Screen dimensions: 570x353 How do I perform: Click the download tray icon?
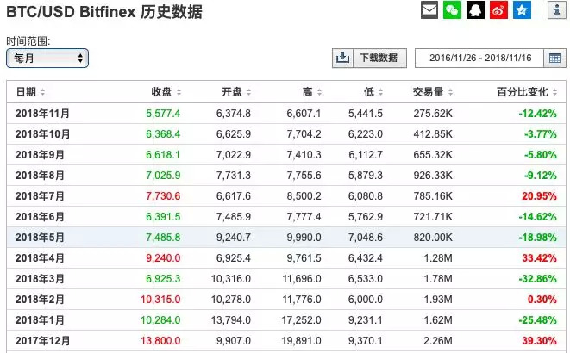tap(342, 58)
